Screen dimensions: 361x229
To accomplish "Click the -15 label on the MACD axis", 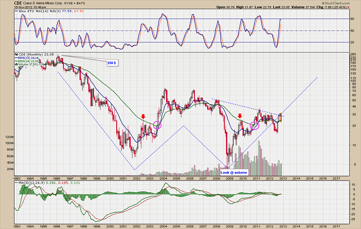I will coord(353,209).
